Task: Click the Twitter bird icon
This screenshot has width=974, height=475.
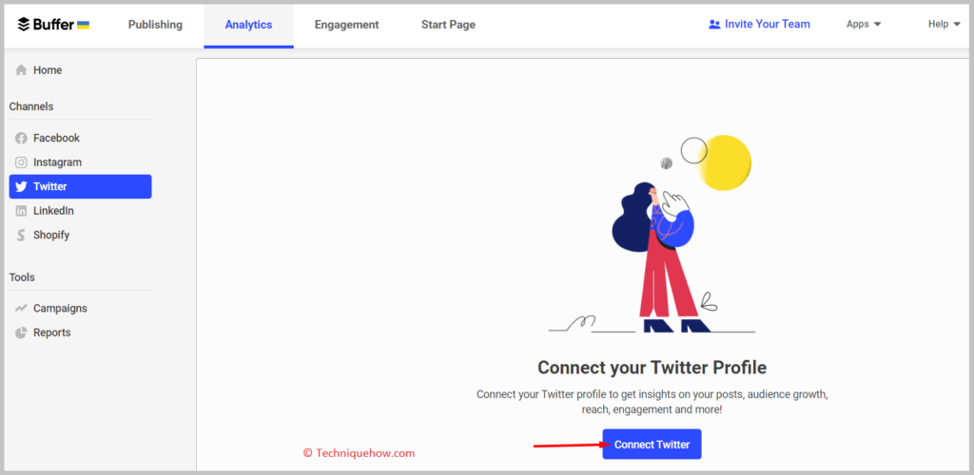Action: [21, 186]
